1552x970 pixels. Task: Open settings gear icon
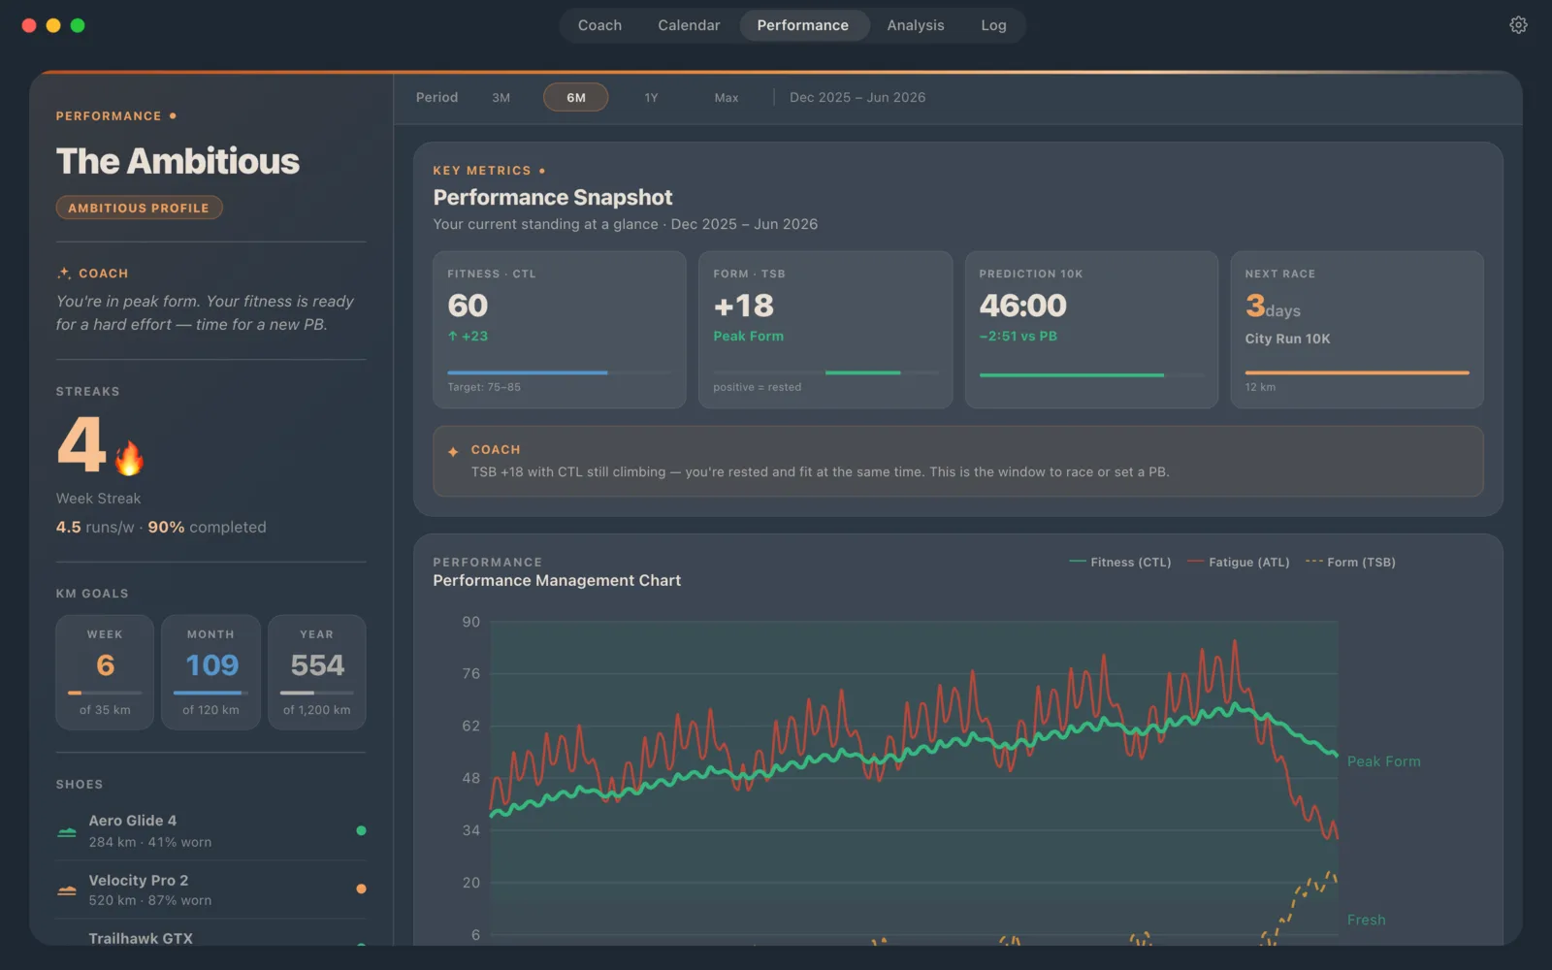tap(1518, 25)
